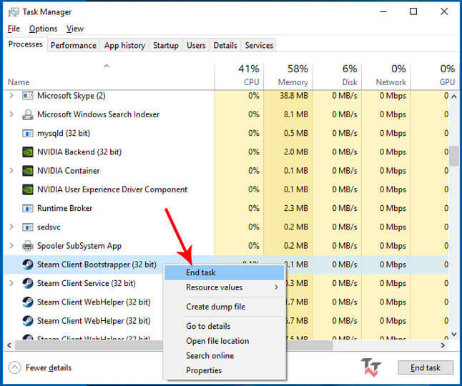Click the vertical scrollbar up arrow
This screenshot has height=386, width=462.
coord(454,96)
